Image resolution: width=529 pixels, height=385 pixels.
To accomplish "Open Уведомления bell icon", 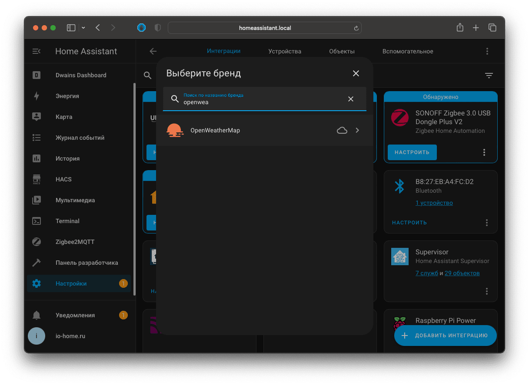I will pos(37,315).
